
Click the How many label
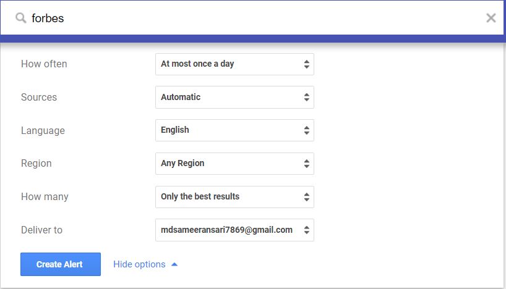click(x=45, y=196)
